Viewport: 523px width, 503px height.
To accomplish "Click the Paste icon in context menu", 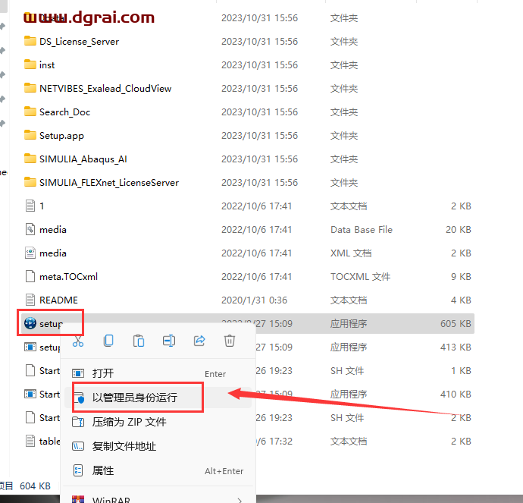I will 139,341.
